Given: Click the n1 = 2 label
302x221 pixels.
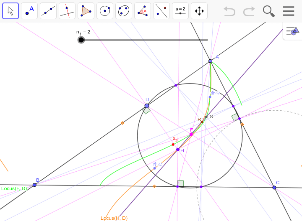Looking at the screenshot, I should point(83,32).
